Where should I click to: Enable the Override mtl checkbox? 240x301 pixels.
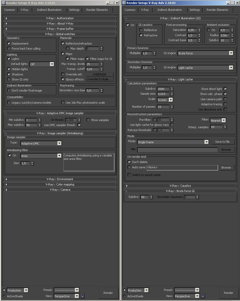coord(63,74)
